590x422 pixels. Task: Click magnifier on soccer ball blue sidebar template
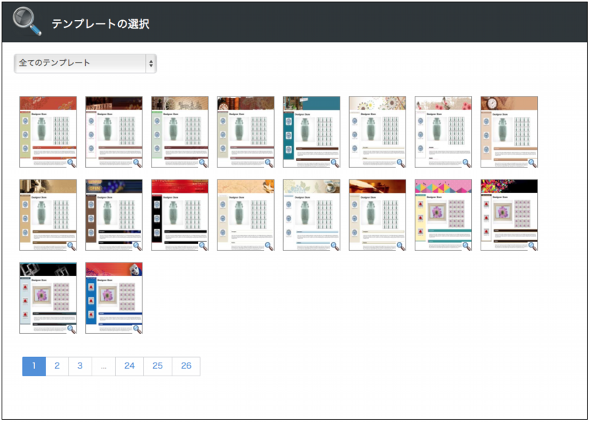click(137, 328)
